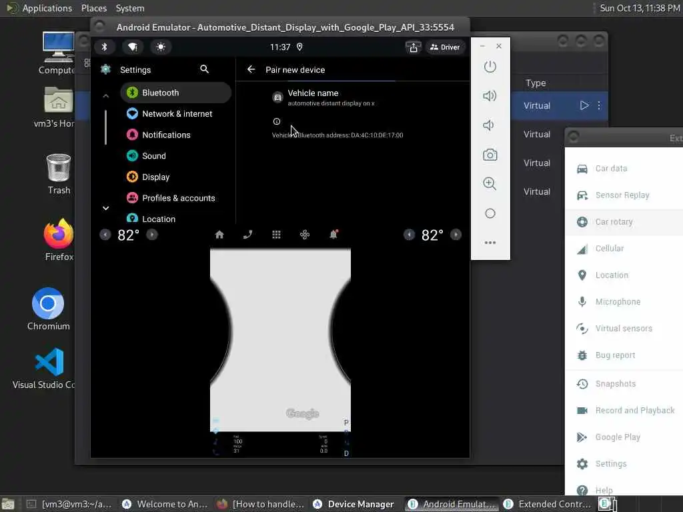
Task: Open Snapshots in Extended Controls
Action: tap(624, 383)
